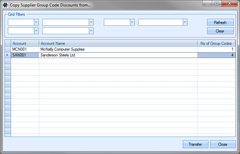Maximize the dialog window
Screen dimensions: 240x154
click(217, 3)
